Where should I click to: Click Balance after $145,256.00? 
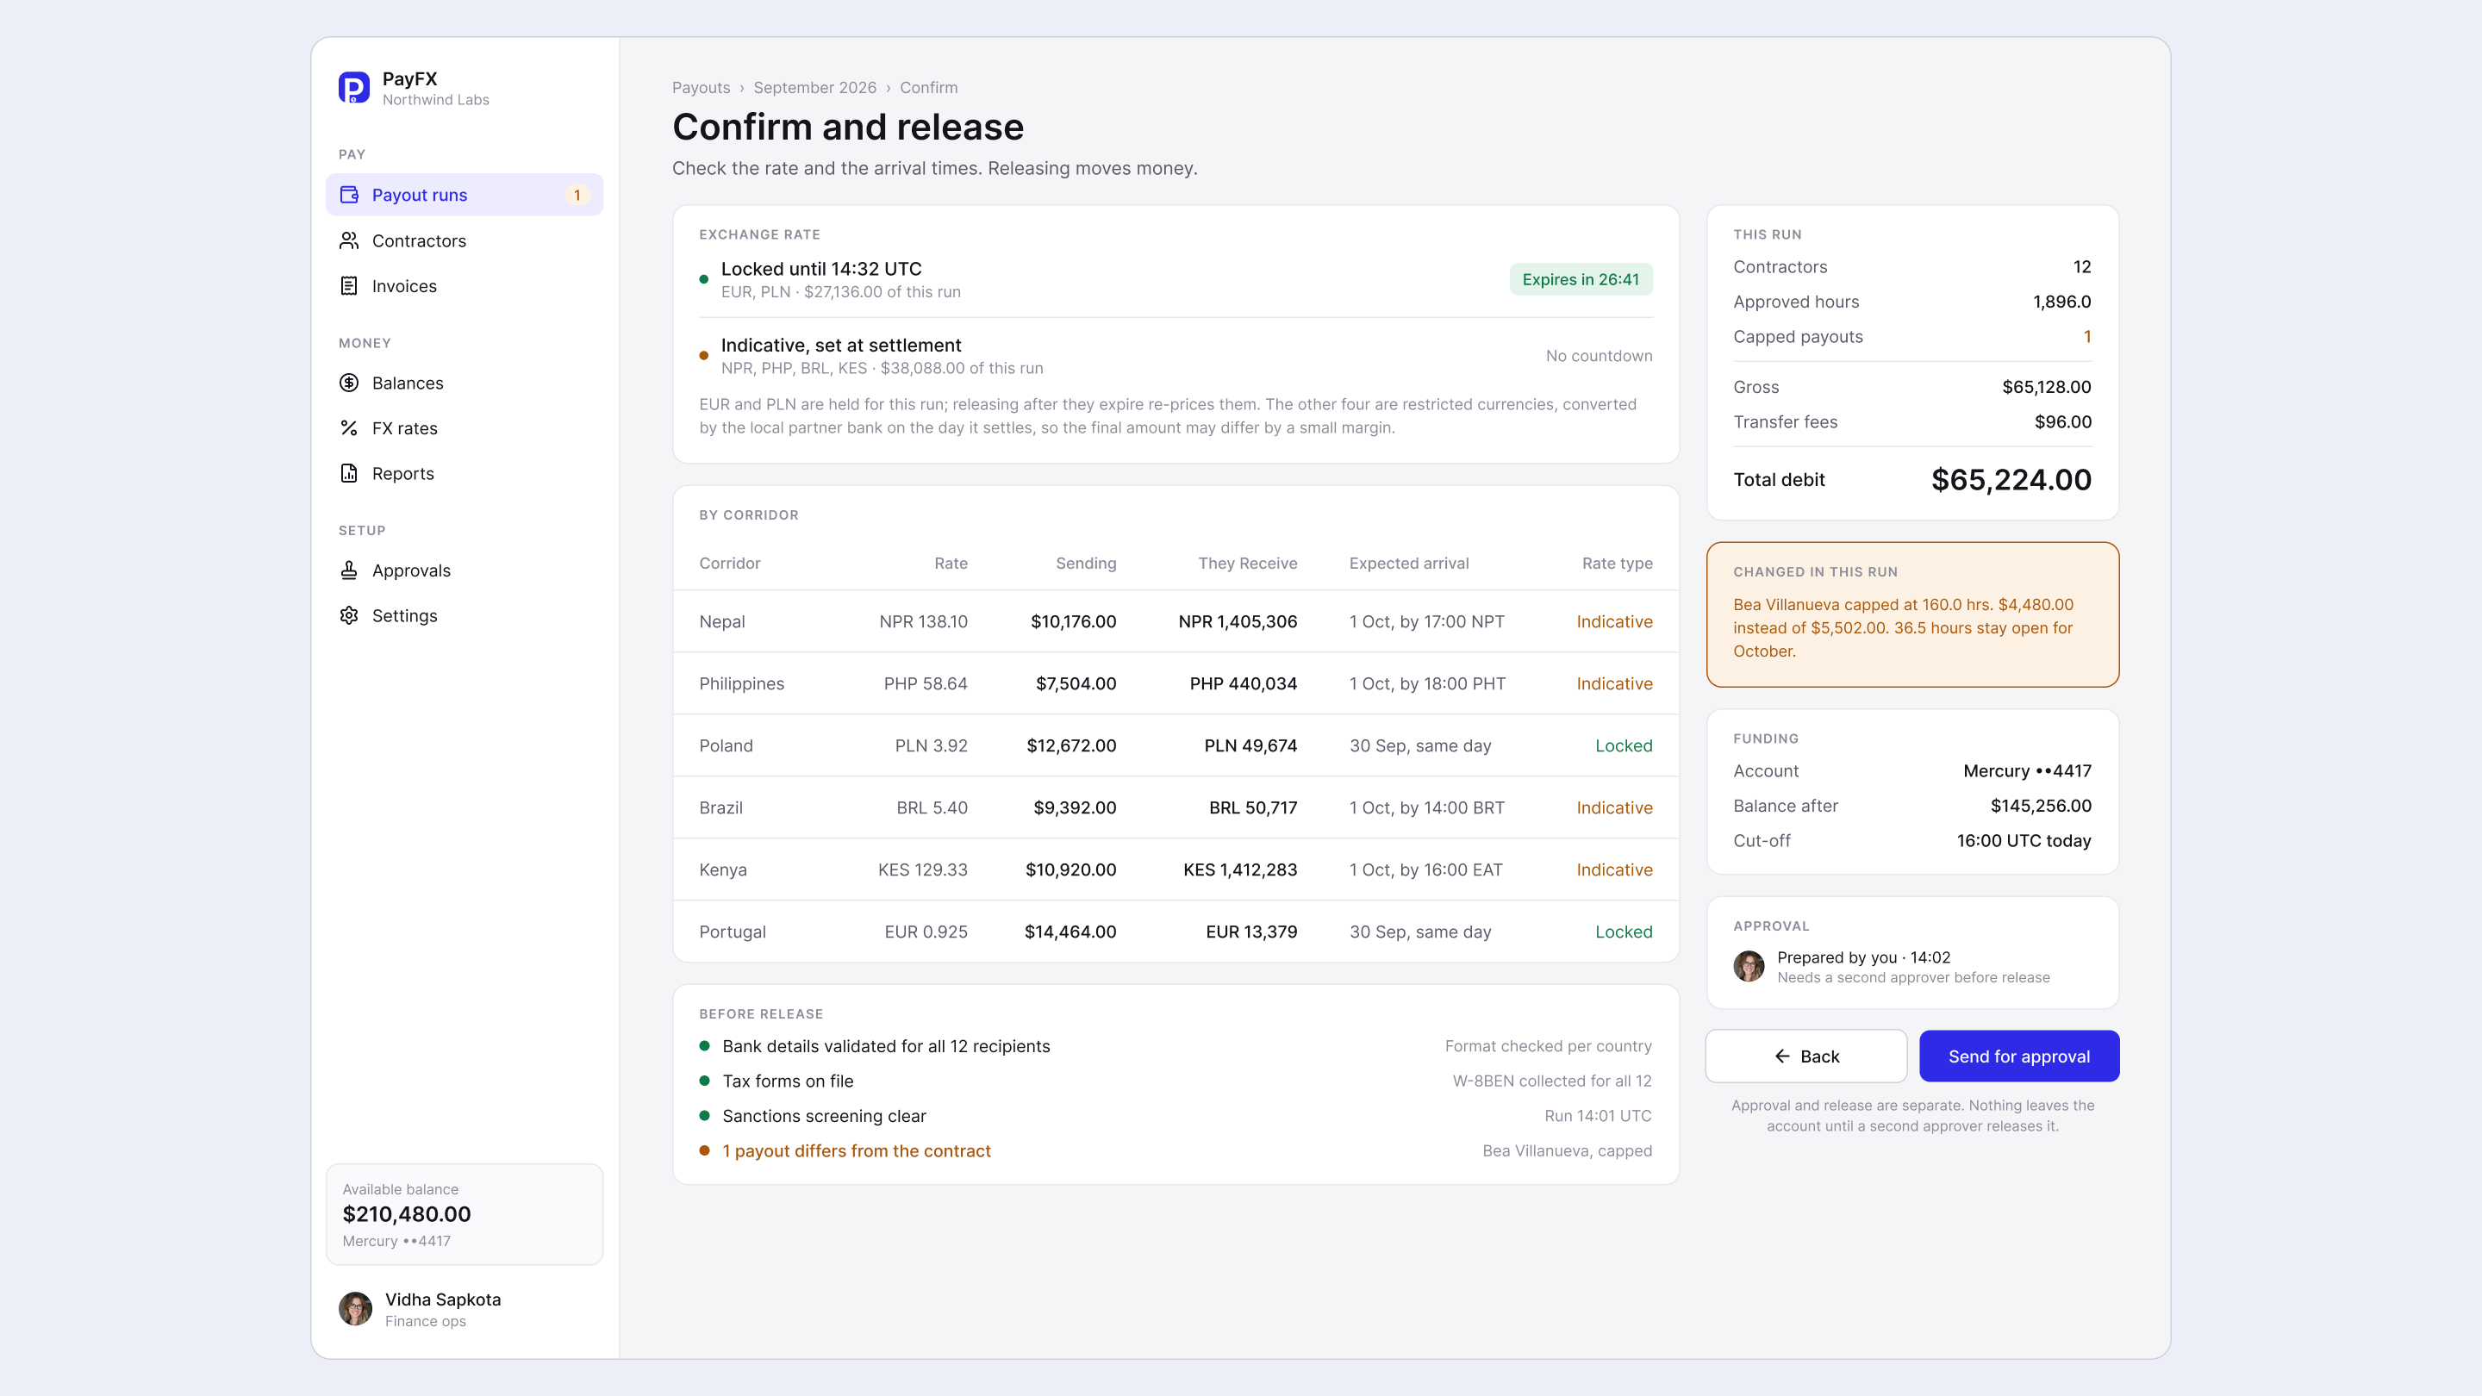tap(2041, 807)
